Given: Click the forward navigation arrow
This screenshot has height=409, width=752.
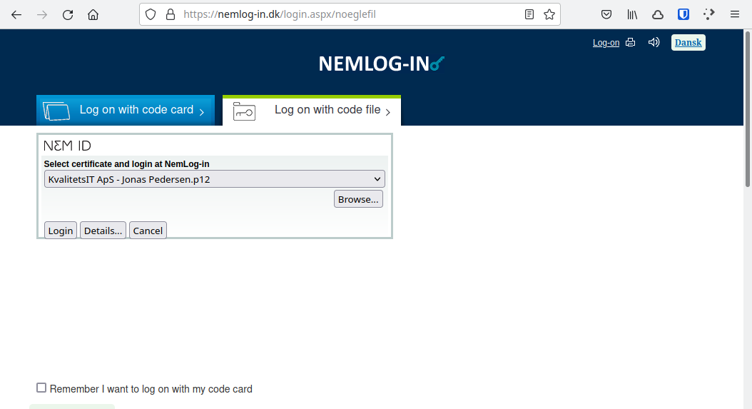Looking at the screenshot, I should [42, 14].
